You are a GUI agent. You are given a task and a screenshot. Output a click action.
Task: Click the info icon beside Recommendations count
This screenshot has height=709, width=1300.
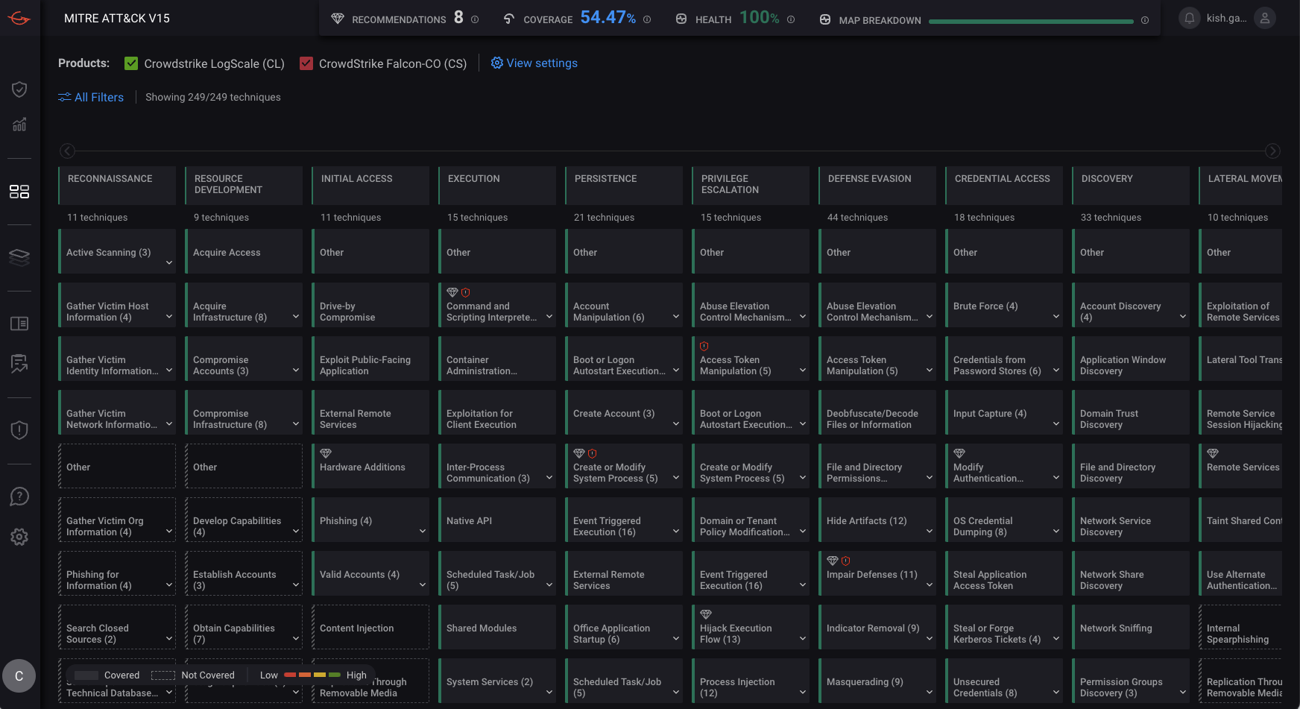475,19
